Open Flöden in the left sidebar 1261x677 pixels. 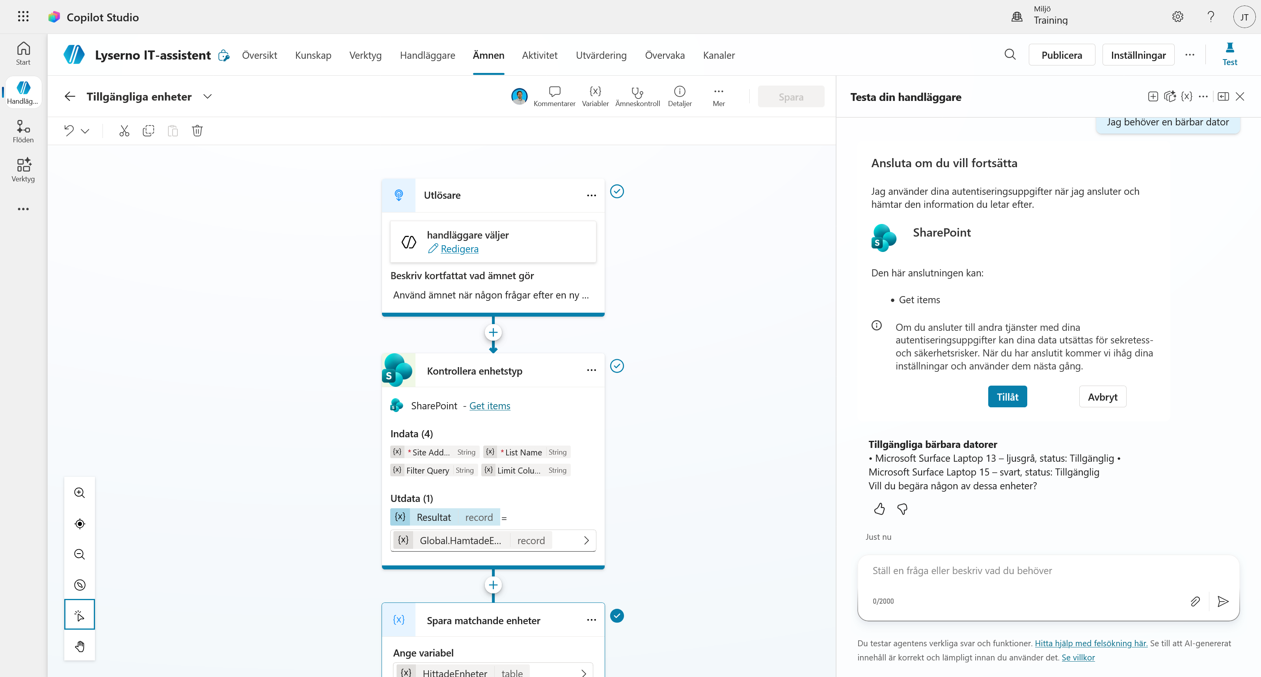click(23, 132)
